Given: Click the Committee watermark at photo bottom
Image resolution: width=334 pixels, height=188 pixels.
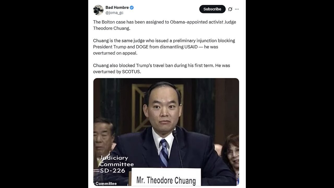Looking at the screenshot, I should coord(106,184).
